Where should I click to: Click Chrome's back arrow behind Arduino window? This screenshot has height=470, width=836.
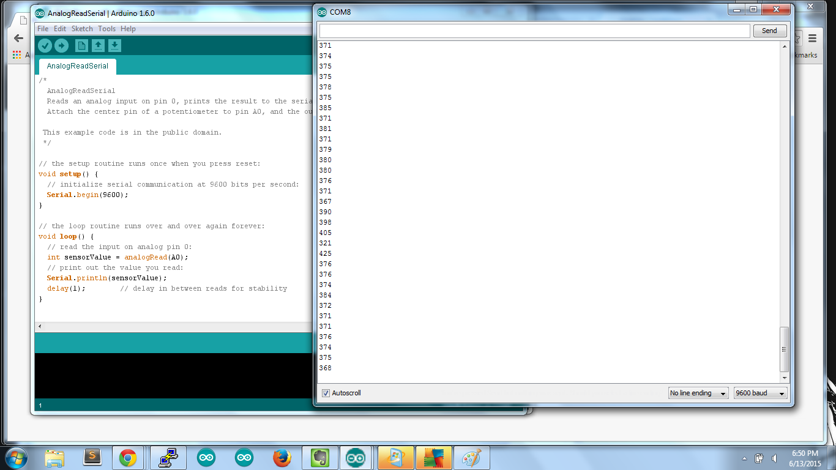click(18, 38)
